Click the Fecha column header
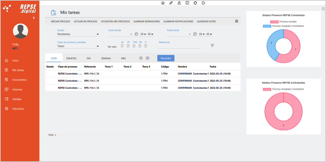Viewport: 326px width, 162px height. coord(213,67)
